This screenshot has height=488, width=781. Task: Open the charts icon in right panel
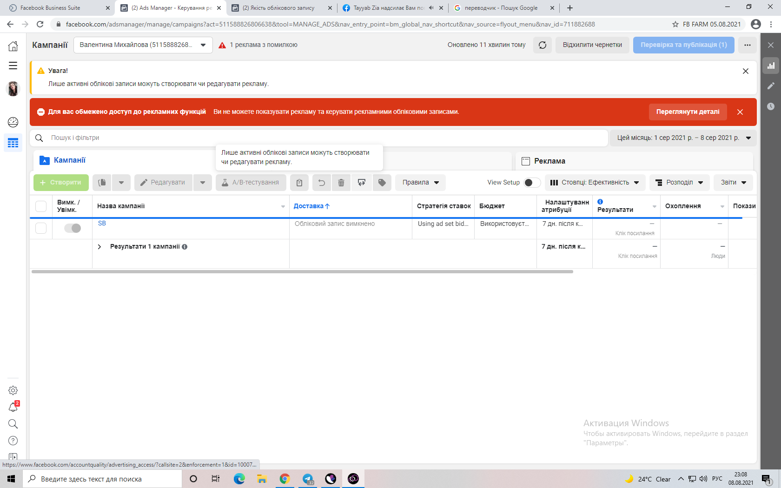(x=771, y=66)
